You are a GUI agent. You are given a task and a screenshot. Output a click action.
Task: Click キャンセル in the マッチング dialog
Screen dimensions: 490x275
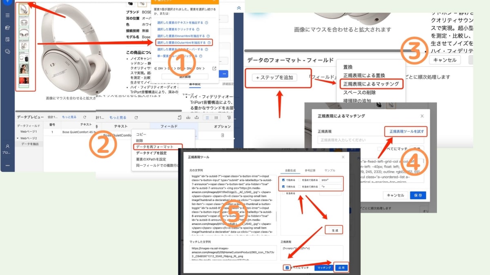tap(395, 195)
